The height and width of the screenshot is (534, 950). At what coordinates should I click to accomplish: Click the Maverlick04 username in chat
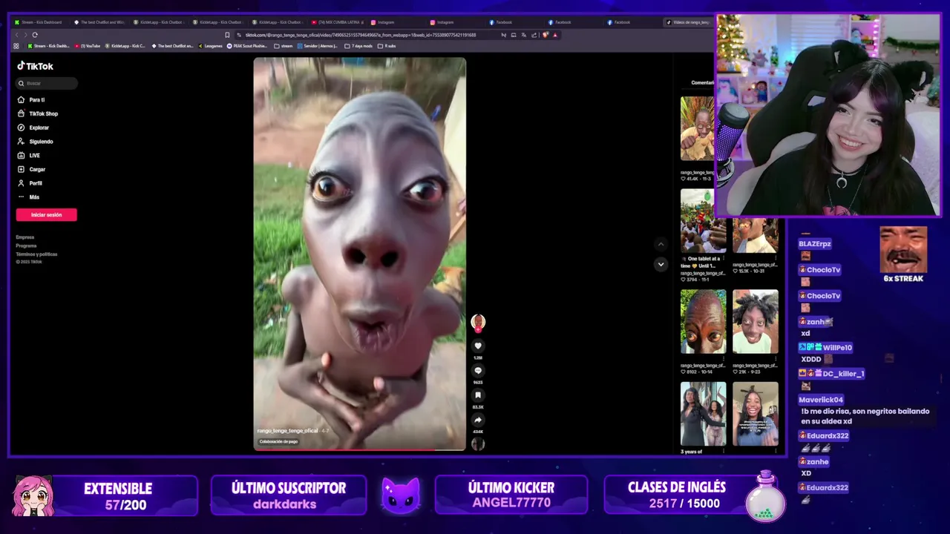coord(820,400)
